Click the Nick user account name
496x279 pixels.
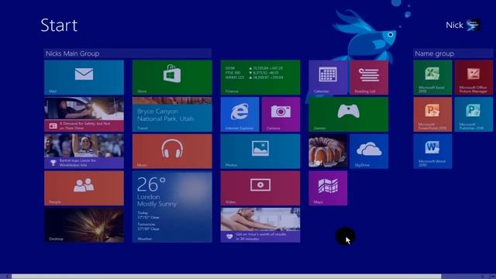click(x=454, y=25)
